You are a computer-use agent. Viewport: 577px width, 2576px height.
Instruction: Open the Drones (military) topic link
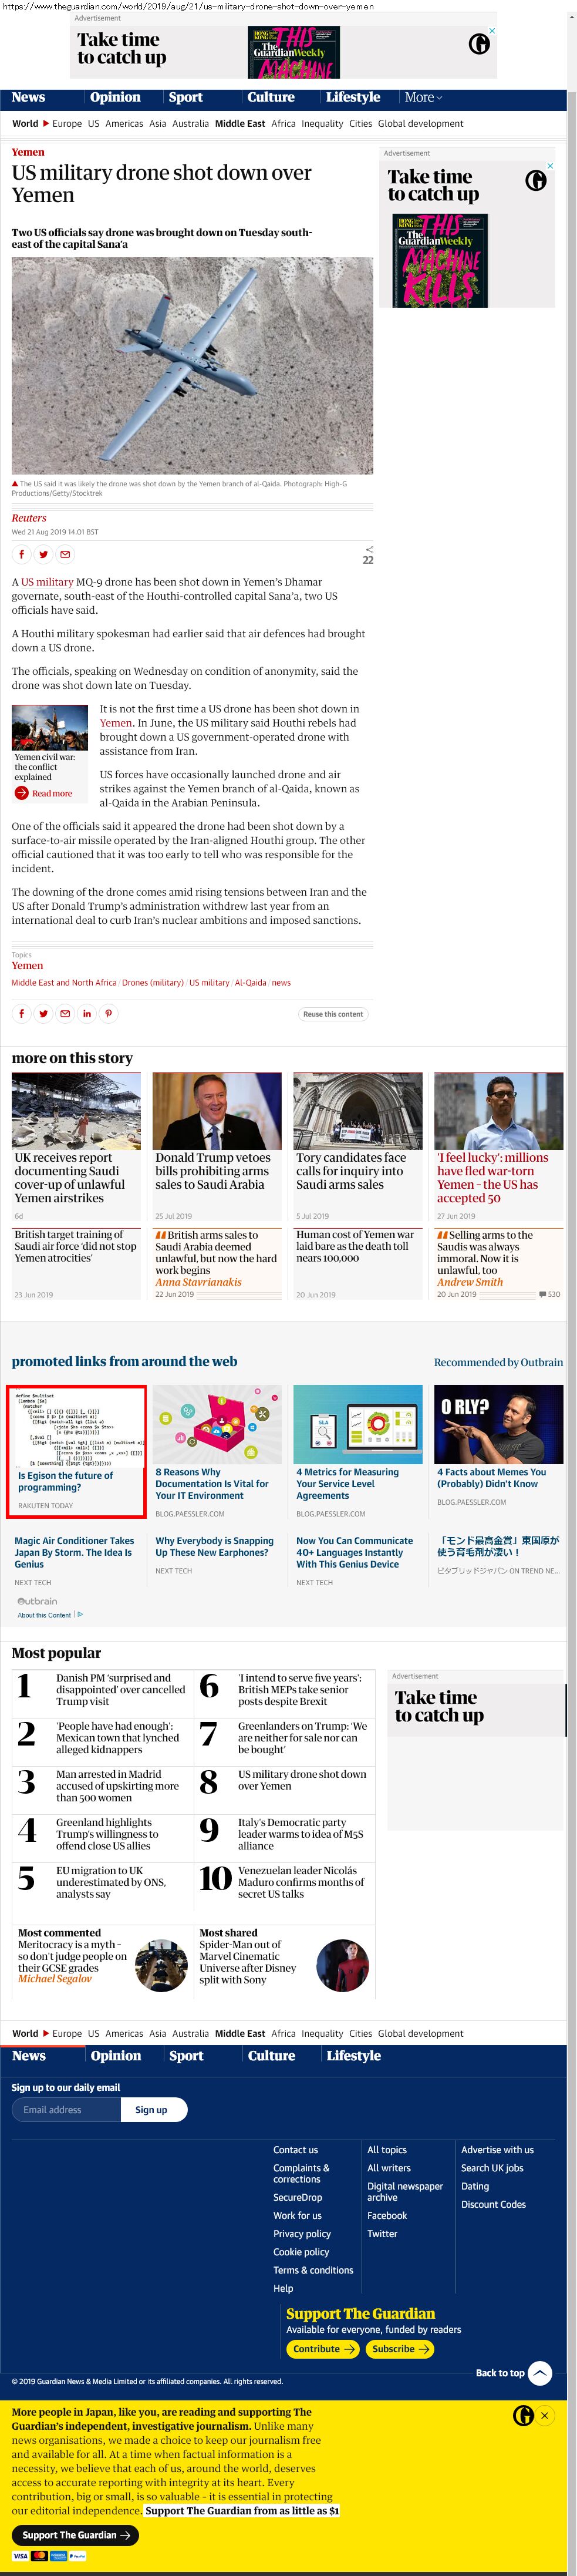[x=153, y=982]
